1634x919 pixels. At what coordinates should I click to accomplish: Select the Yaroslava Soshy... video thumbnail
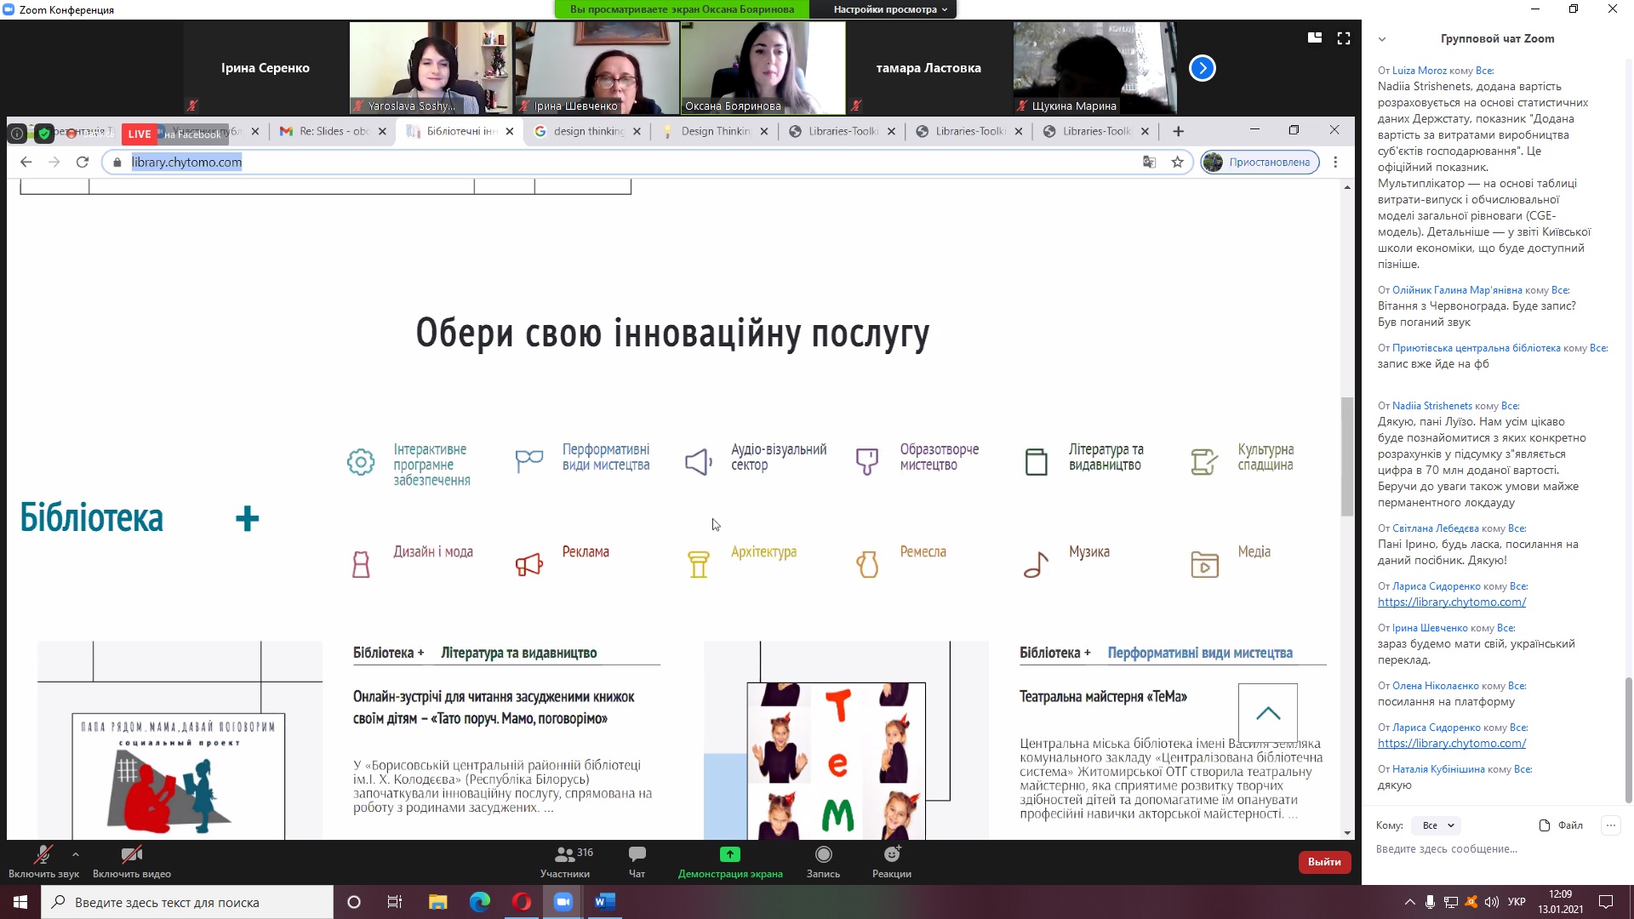pos(431,68)
